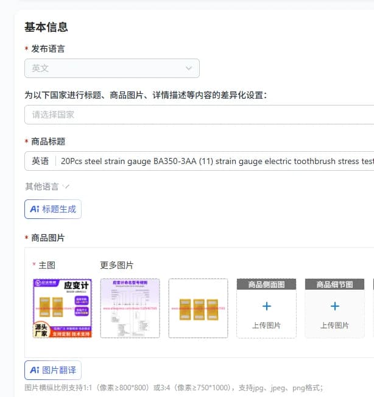The width and height of the screenshot is (374, 397).
Task: Click the AI 图片翻译 button
Action: (x=53, y=370)
